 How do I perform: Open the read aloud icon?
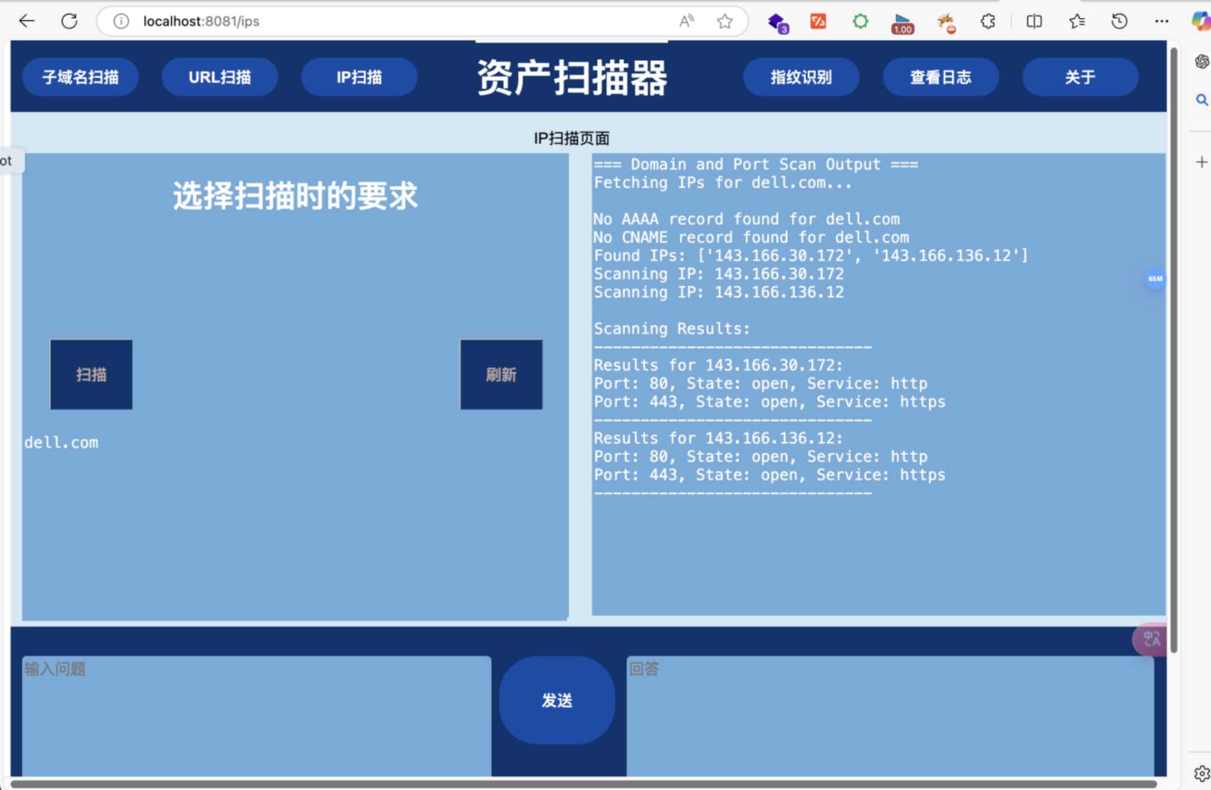686,21
